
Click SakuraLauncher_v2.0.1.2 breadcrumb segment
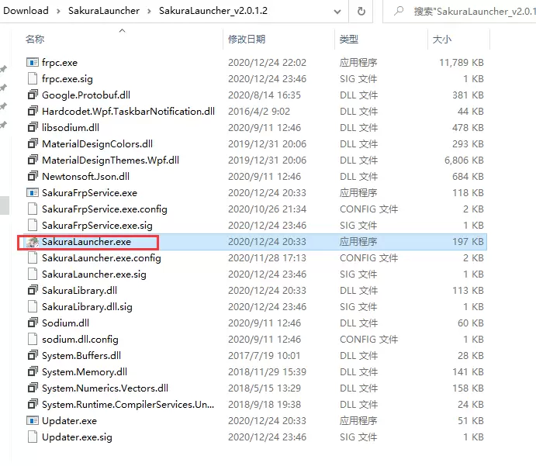213,11
